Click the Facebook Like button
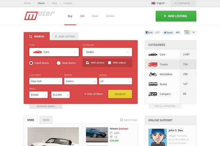Viewport: 220px width, 146px height. pos(149,33)
